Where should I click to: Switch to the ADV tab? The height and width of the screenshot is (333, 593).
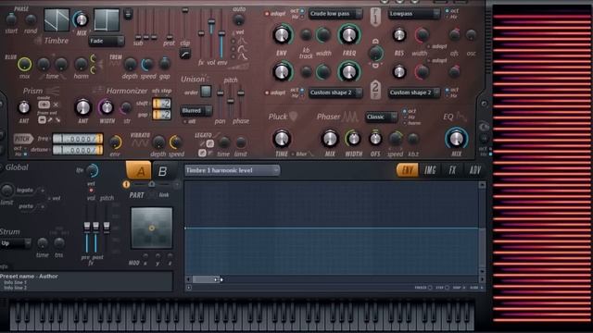pyautogui.click(x=474, y=170)
